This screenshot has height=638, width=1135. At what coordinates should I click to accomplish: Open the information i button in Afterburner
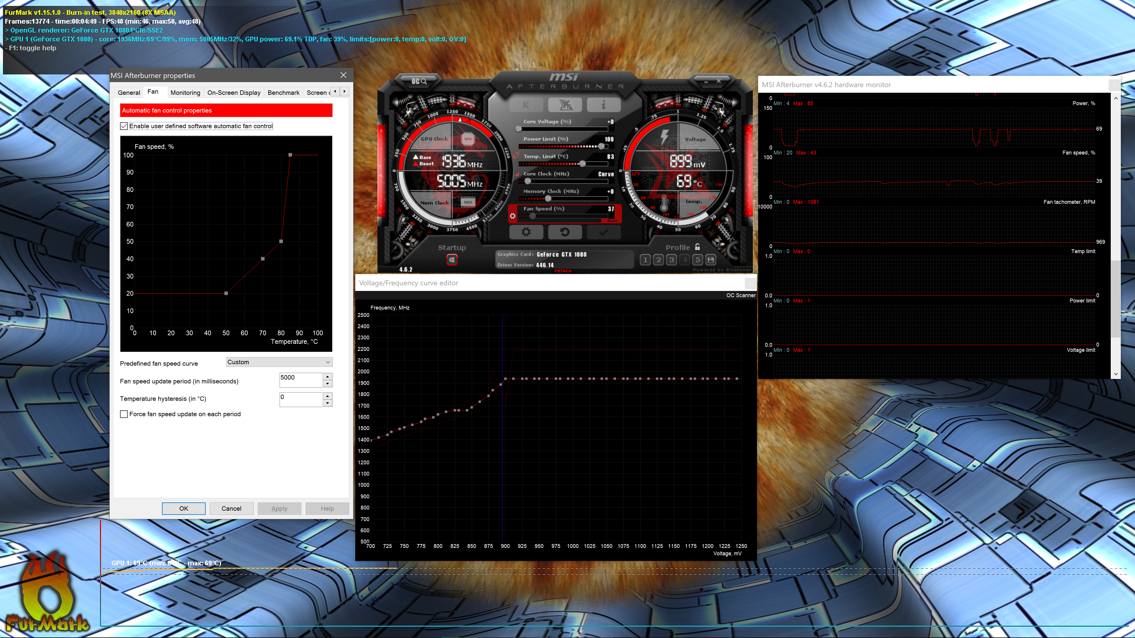(604, 105)
